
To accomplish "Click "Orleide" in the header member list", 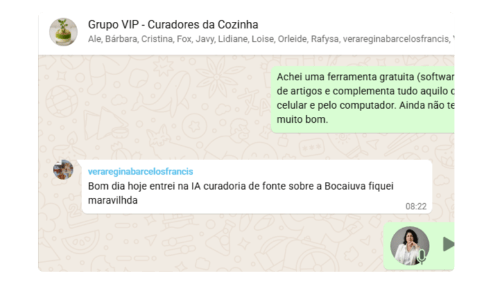I will [x=293, y=39].
